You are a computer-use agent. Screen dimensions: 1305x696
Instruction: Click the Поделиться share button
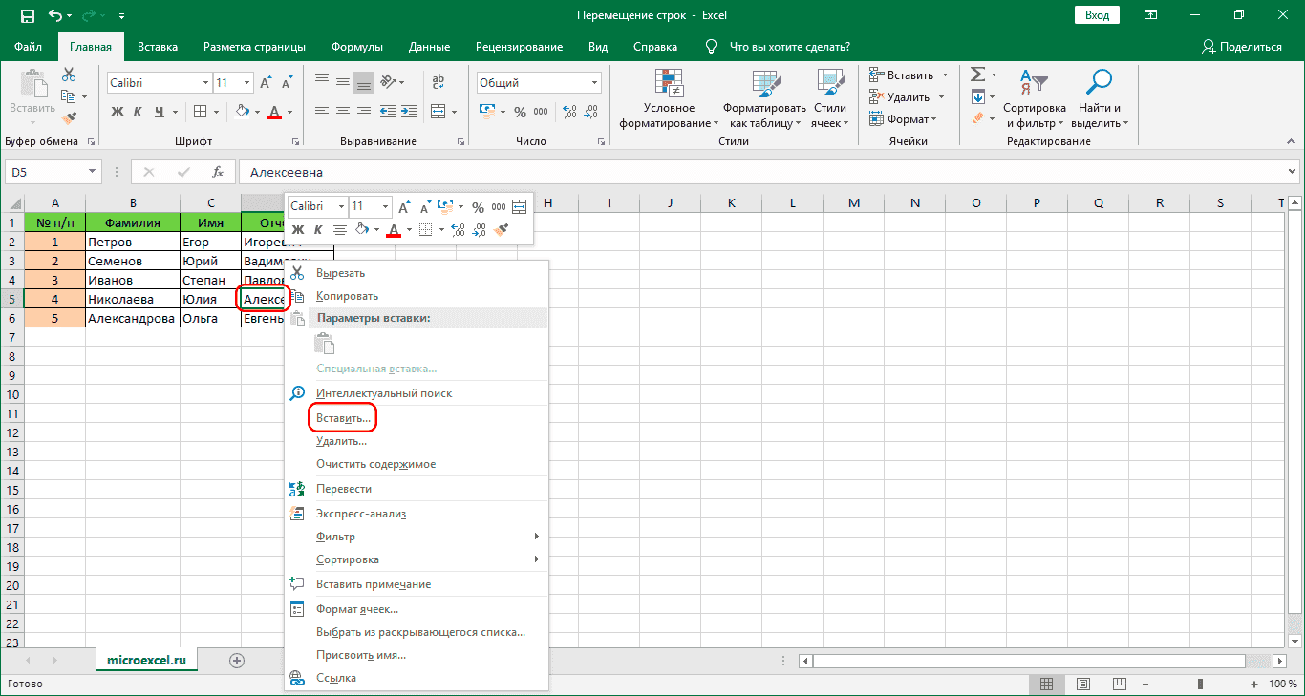1241,47
